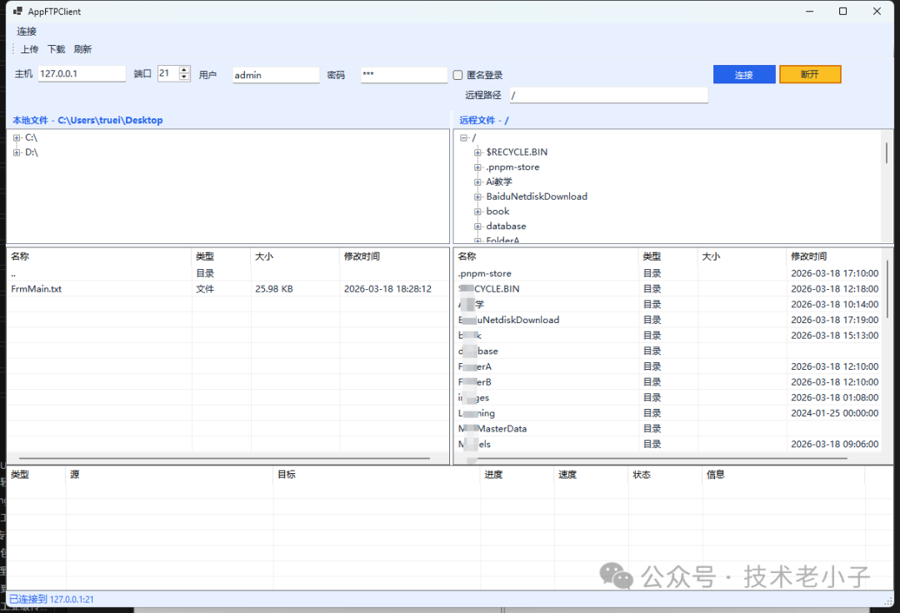900x613 pixels.
Task: Click the AppFTPClient title bar icon
Action: 17,12
